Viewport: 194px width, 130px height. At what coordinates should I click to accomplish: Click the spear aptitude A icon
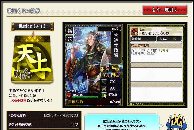tap(105, 69)
